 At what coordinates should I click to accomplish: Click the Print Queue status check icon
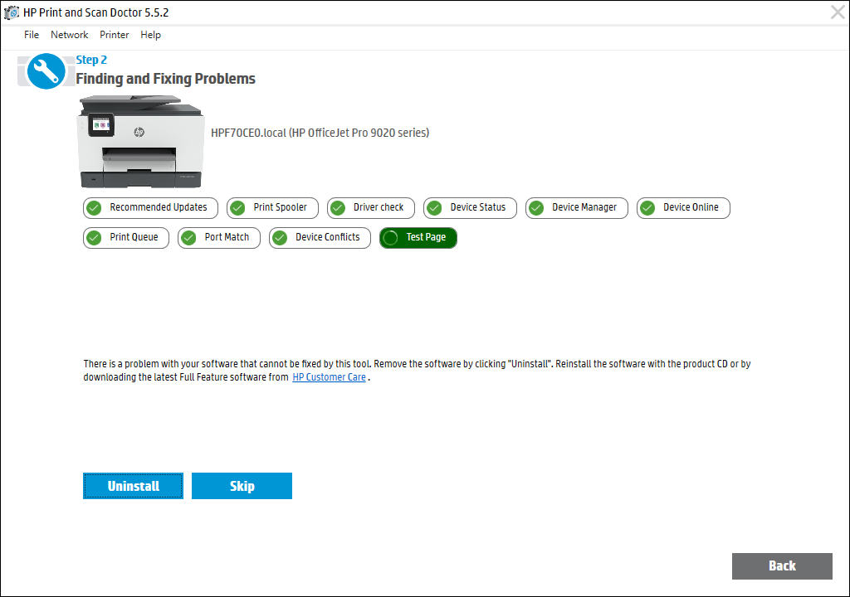click(x=94, y=238)
